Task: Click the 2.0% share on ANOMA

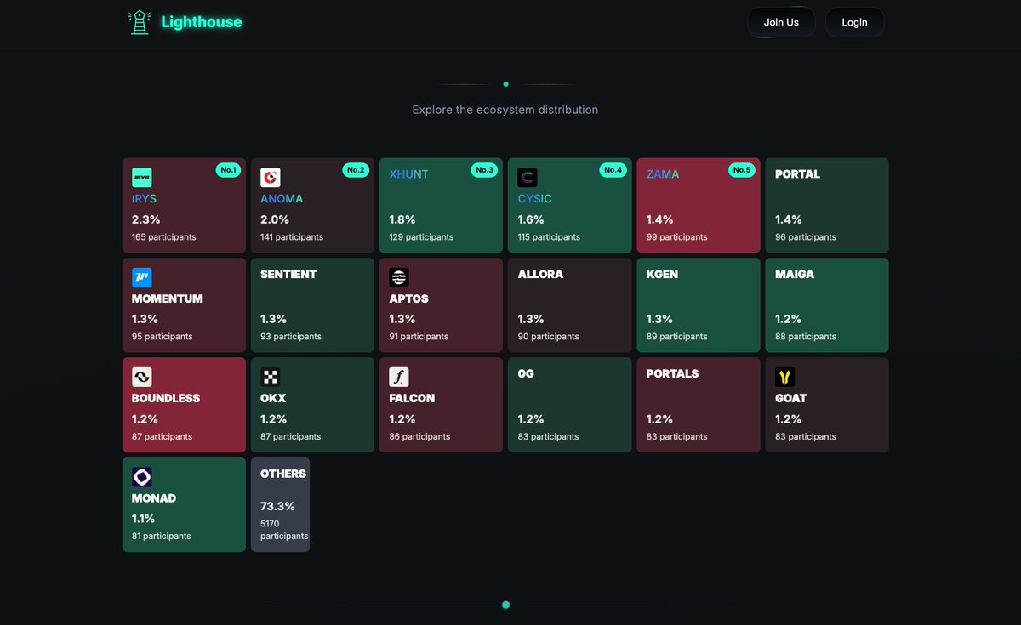Action: point(275,219)
